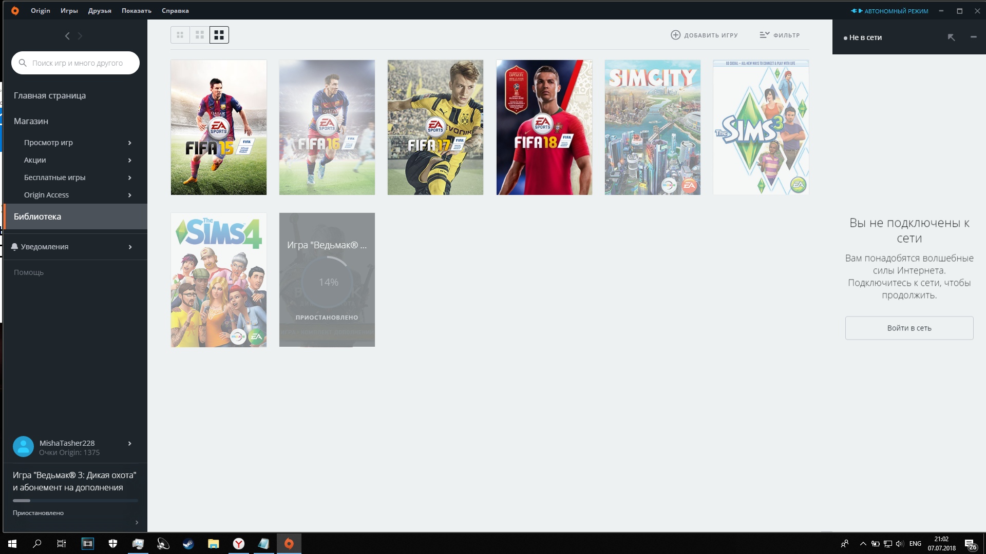Click the Add Game plus icon
Screen dimensions: 986x554
676,35
